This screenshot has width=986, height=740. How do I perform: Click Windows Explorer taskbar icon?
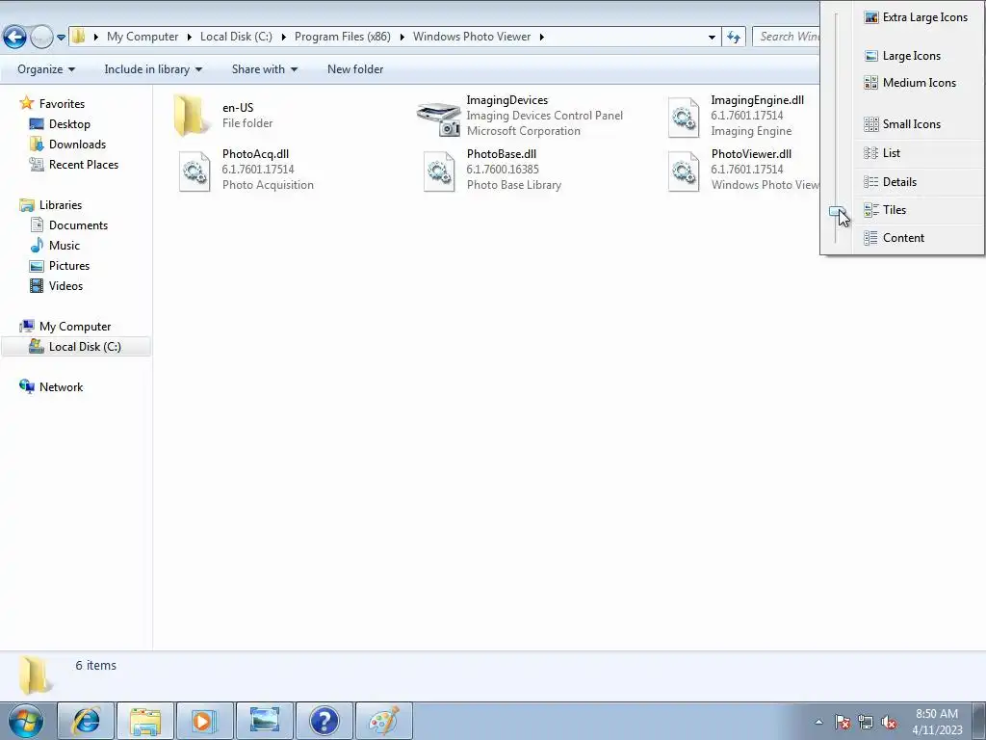tap(145, 721)
